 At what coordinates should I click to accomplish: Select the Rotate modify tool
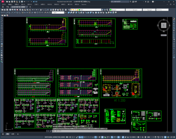point(174,32)
